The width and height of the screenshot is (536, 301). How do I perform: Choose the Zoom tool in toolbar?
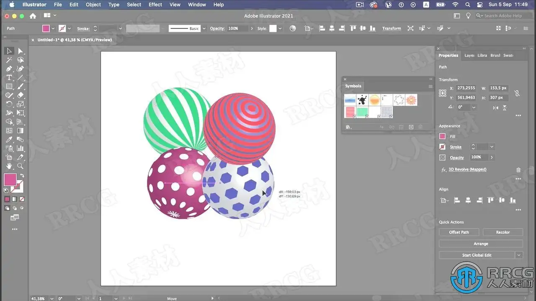point(20,166)
